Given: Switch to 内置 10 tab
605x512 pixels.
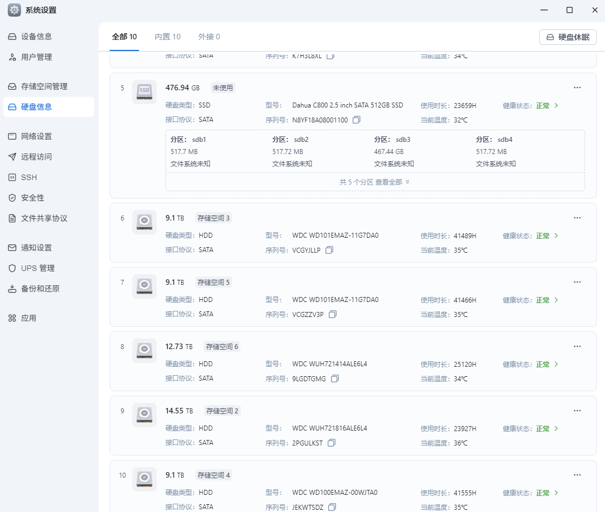Looking at the screenshot, I should [x=168, y=37].
